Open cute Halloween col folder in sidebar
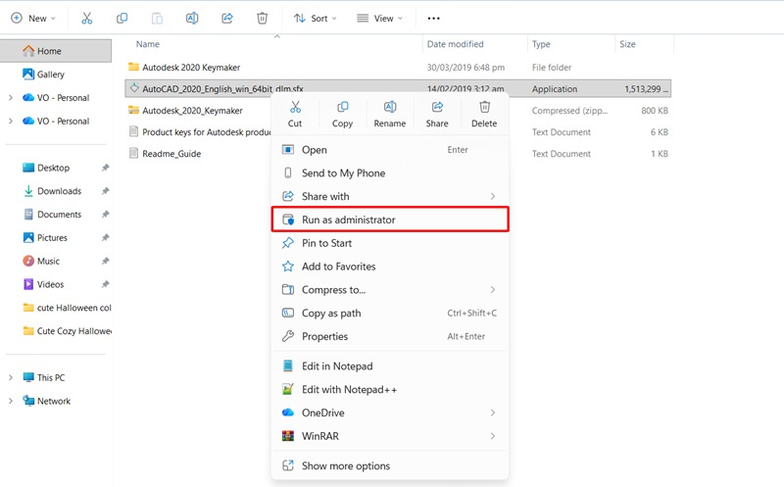The image size is (784, 487). click(x=68, y=308)
